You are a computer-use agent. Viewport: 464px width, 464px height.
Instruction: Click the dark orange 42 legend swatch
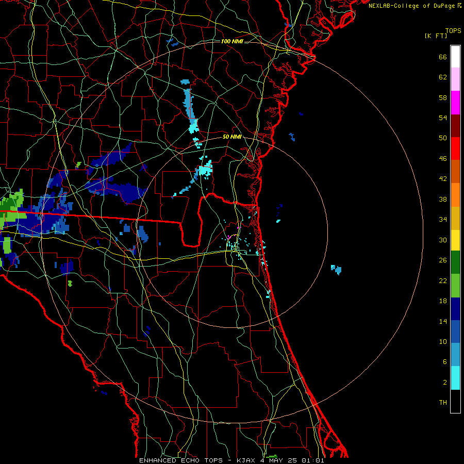pos(455,172)
